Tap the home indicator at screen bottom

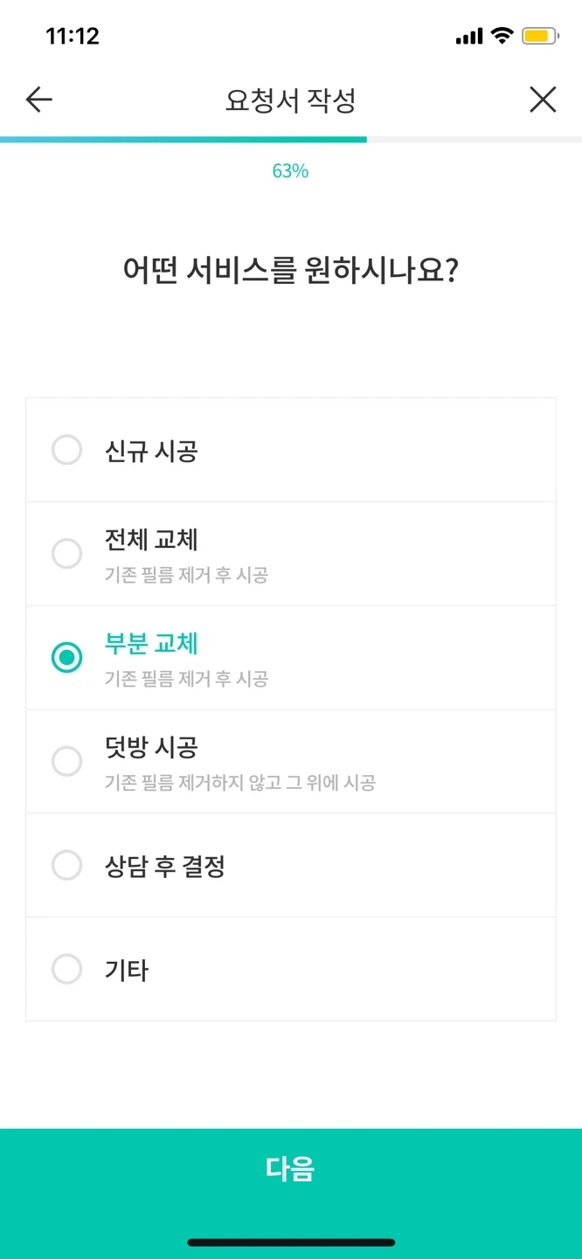(291, 1242)
